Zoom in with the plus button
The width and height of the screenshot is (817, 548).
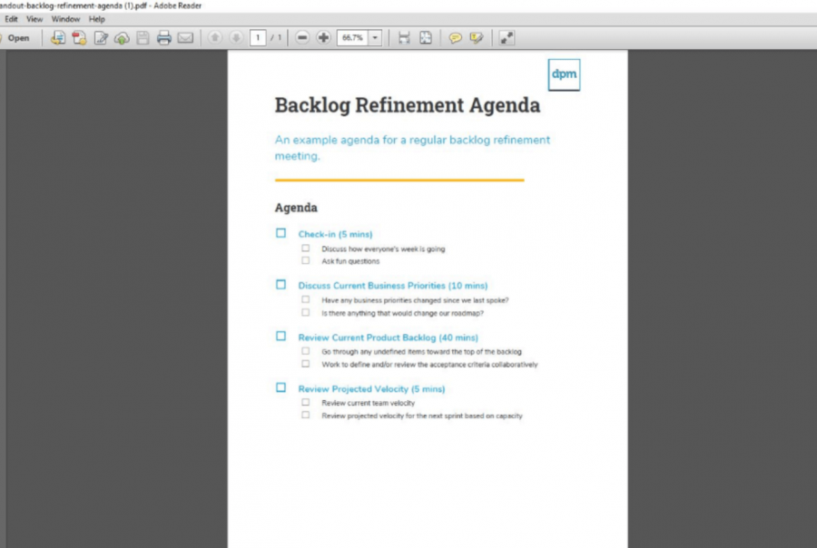tap(323, 38)
